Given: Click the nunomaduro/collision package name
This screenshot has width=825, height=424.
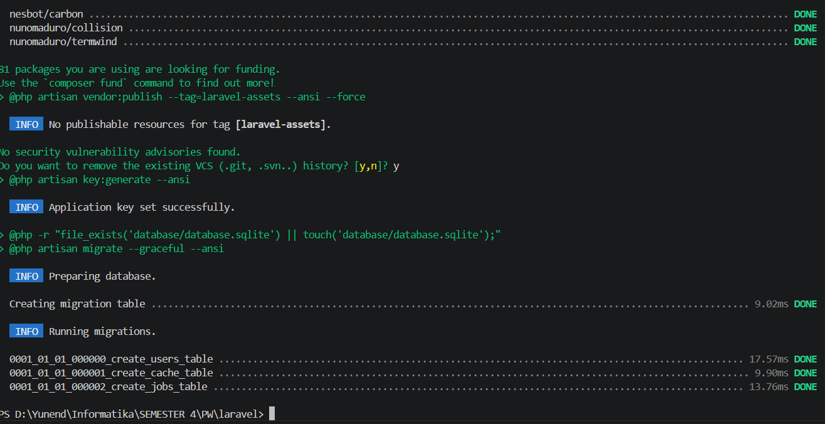Looking at the screenshot, I should pos(66,28).
